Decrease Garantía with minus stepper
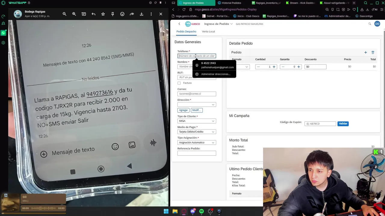The width and height of the screenshot is (385, 216). (283, 67)
